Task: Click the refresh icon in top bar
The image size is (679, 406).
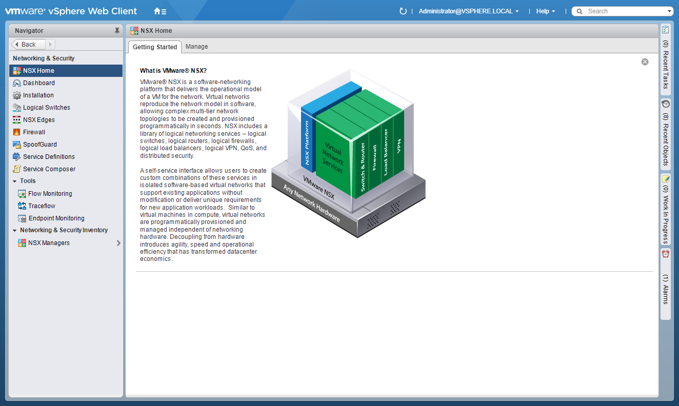Action: [x=403, y=11]
